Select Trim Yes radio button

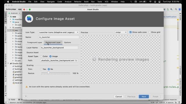41,69
